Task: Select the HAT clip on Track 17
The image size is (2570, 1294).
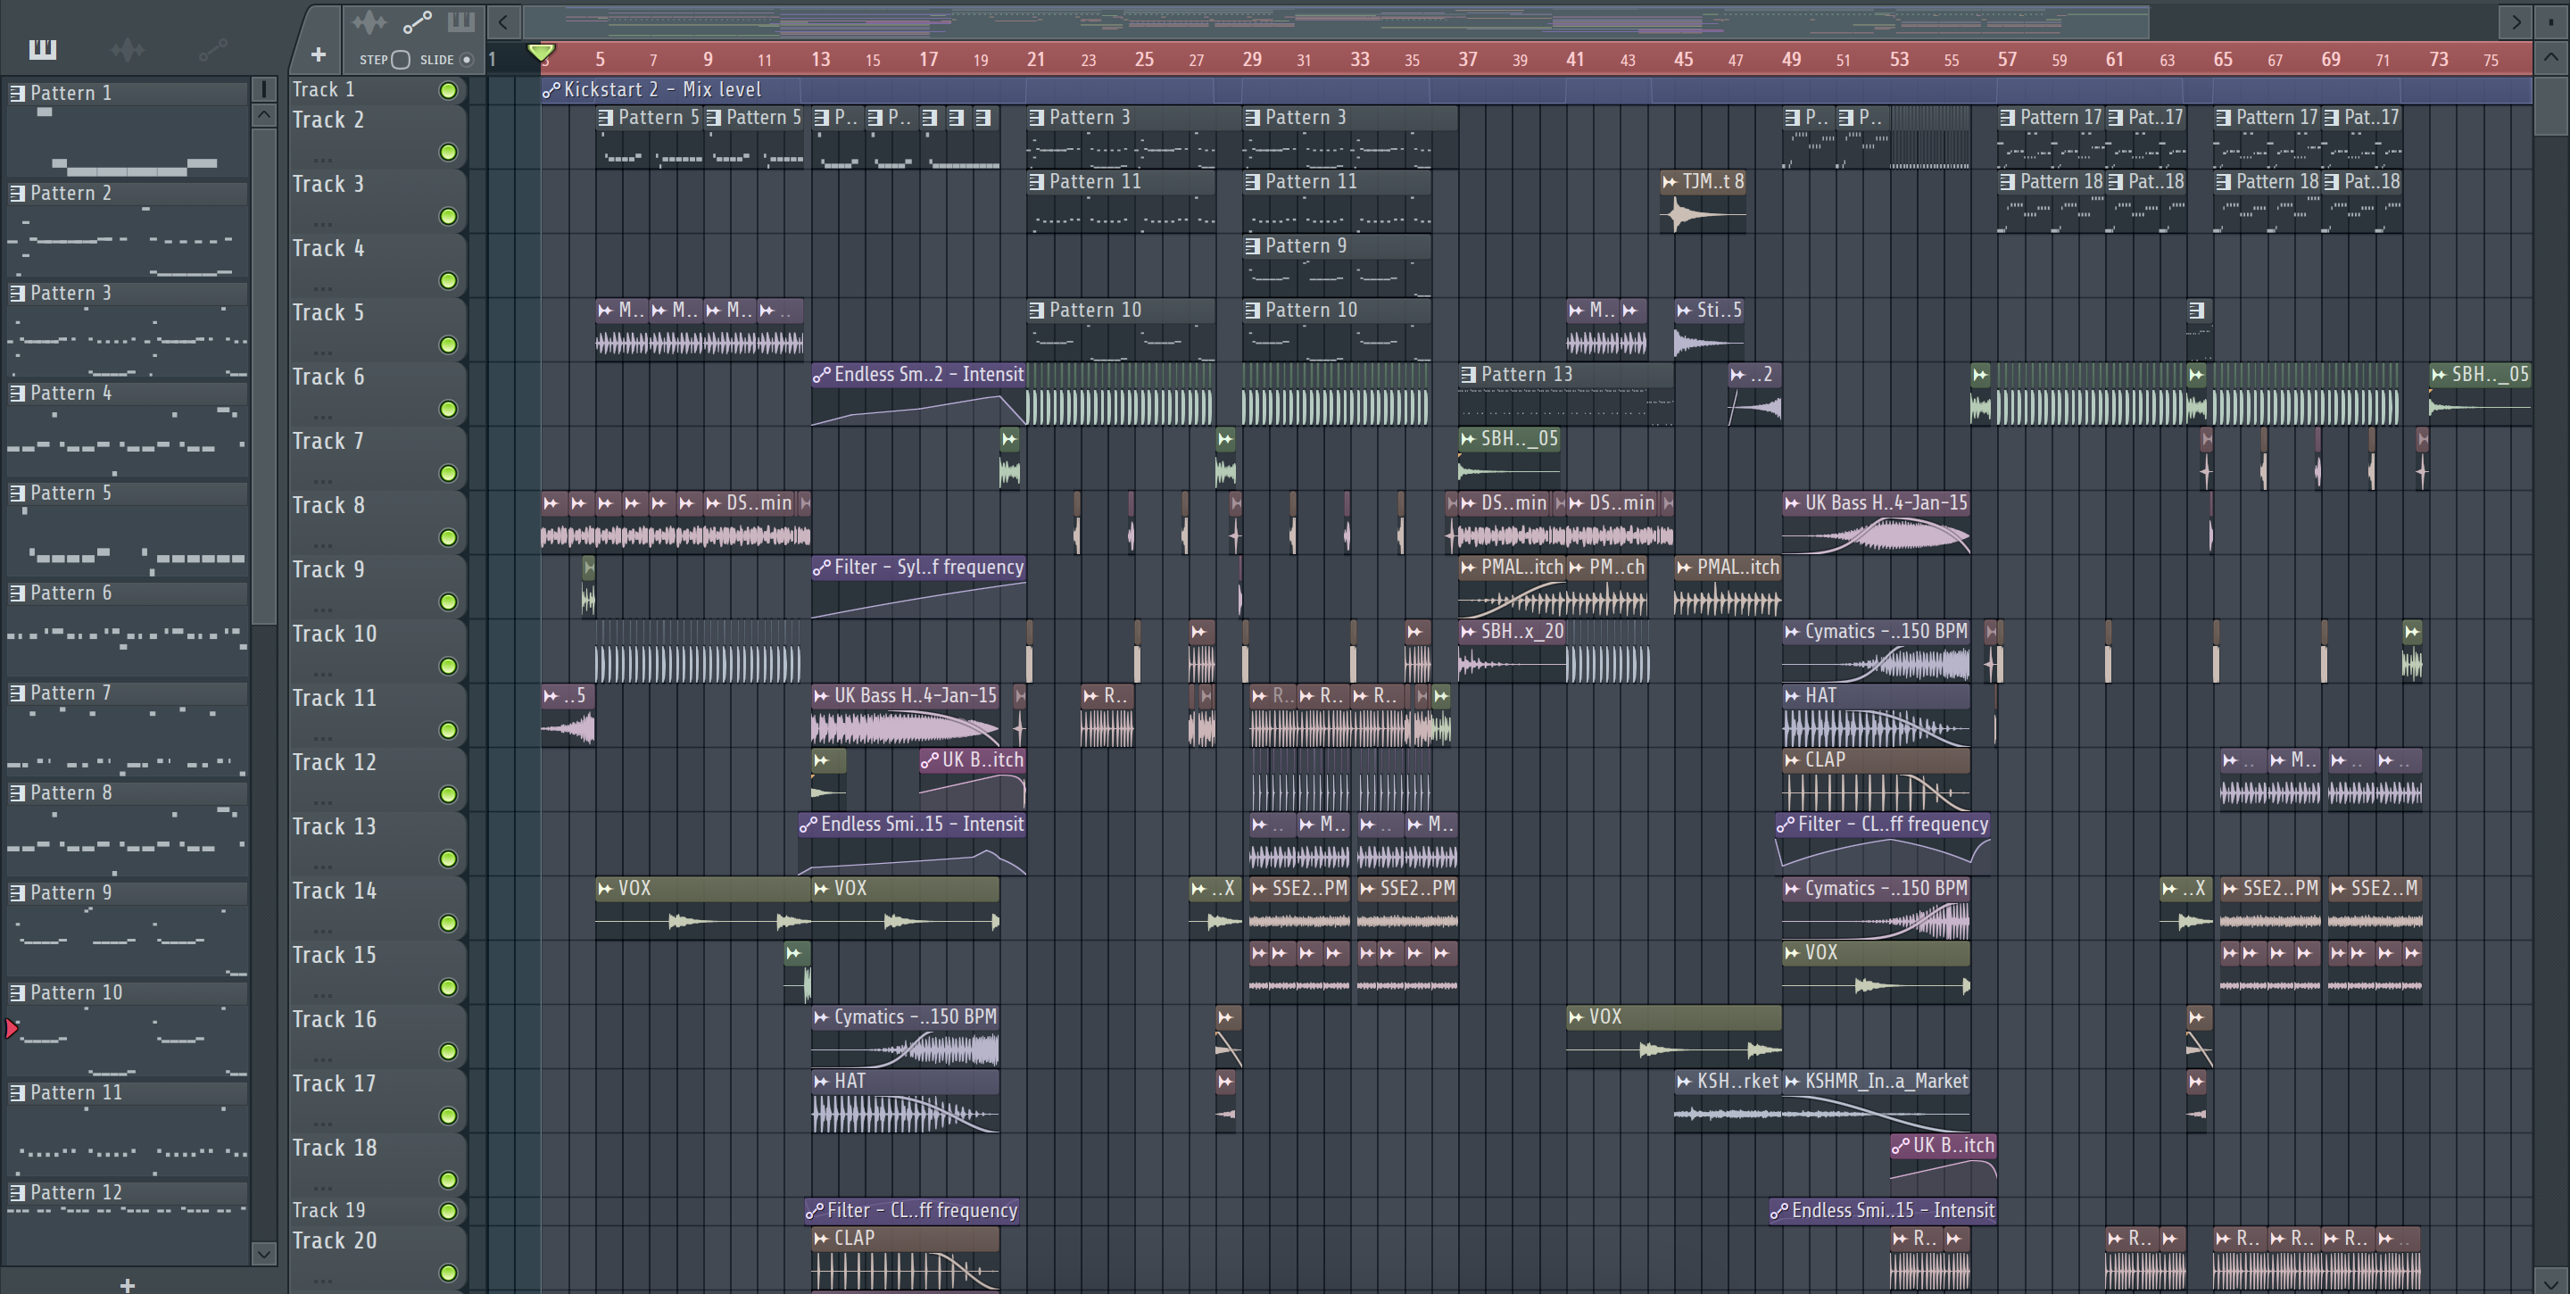Action: [905, 1100]
